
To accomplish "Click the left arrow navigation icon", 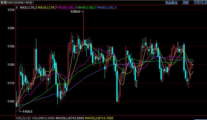I will [196, 2].
